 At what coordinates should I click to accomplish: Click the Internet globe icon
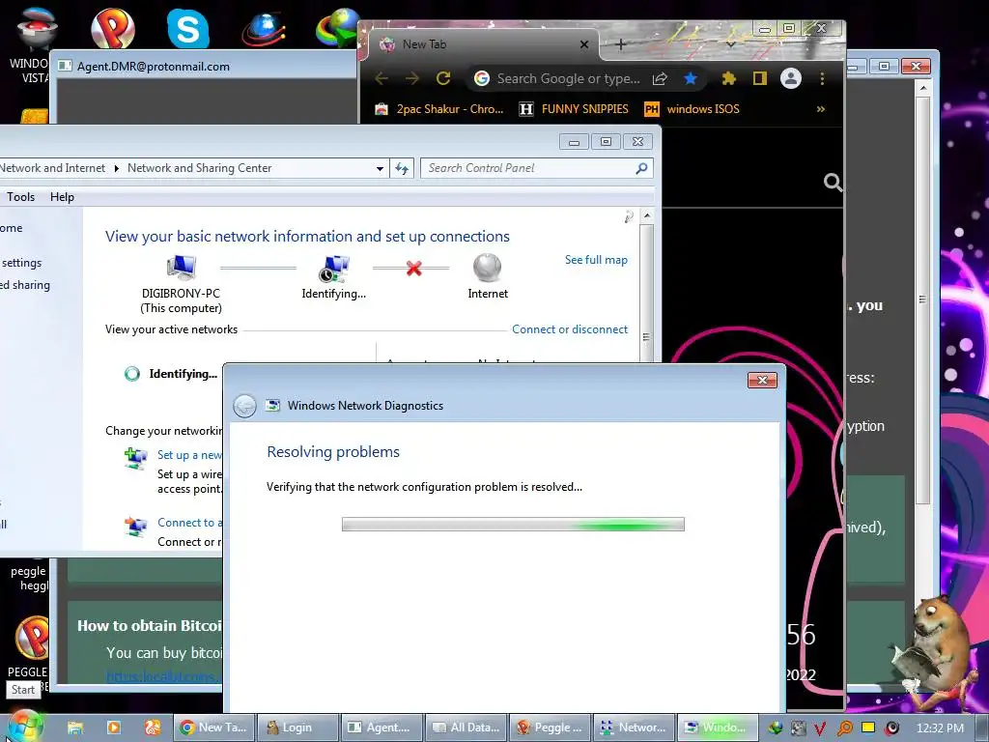487,268
